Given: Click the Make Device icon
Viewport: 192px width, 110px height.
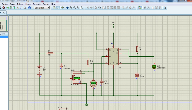Looking at the screenshot, I should (x=127, y=8).
